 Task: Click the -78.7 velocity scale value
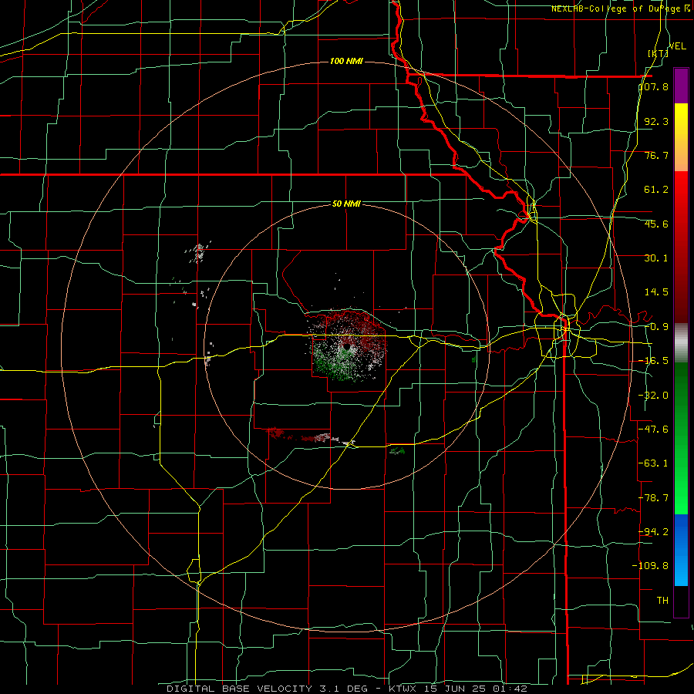pos(654,498)
